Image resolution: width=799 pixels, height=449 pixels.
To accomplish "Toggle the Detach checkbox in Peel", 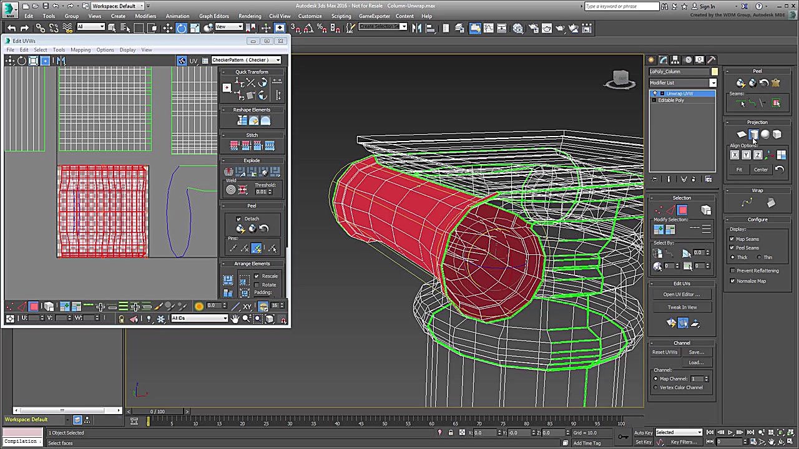I will point(238,219).
